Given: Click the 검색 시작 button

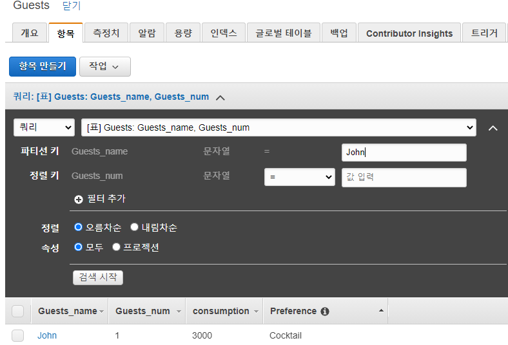Looking at the screenshot, I should pos(98,277).
